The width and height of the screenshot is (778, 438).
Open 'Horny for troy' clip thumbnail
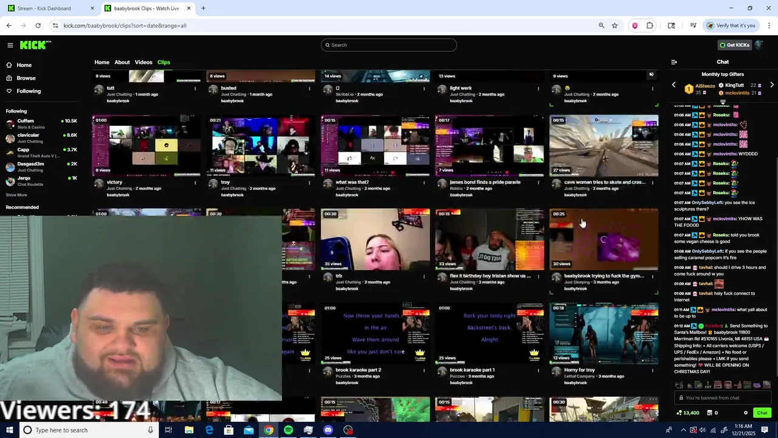(x=604, y=333)
